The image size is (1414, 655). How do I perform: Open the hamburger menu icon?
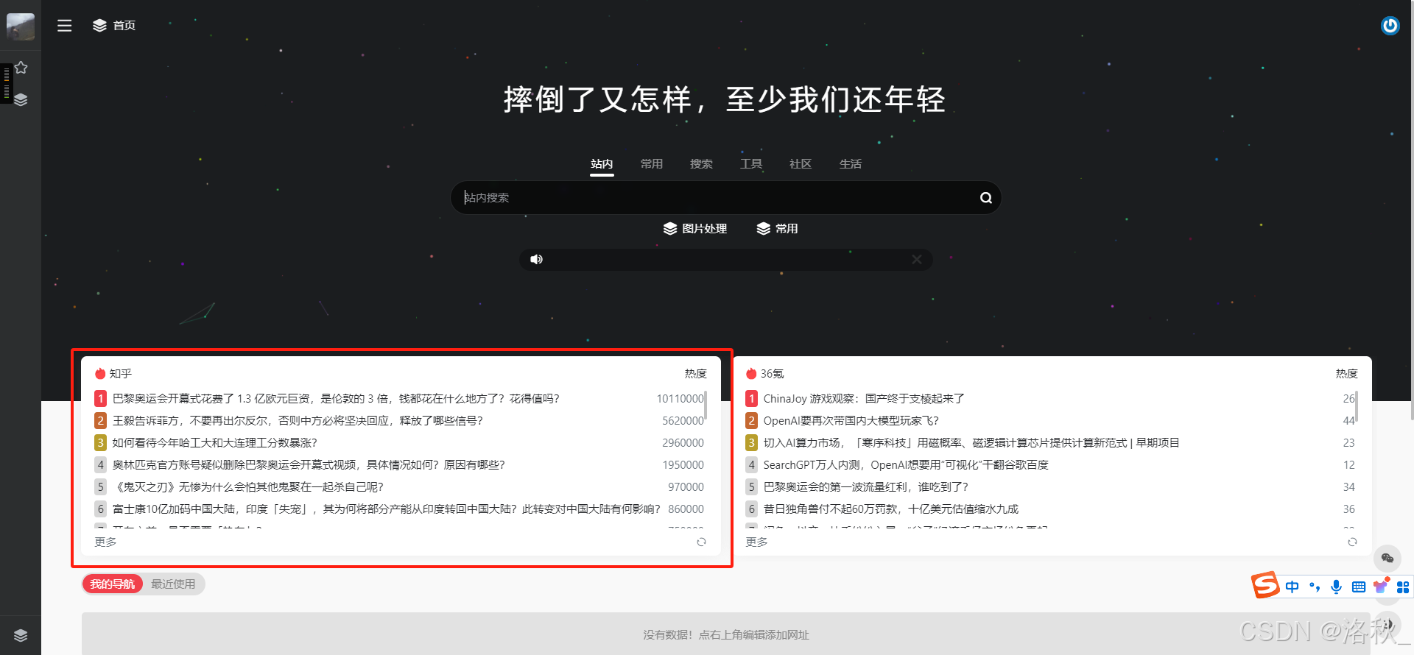pyautogui.click(x=65, y=25)
